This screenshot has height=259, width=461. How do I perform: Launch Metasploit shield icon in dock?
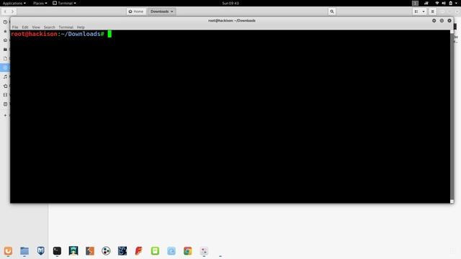point(41,251)
